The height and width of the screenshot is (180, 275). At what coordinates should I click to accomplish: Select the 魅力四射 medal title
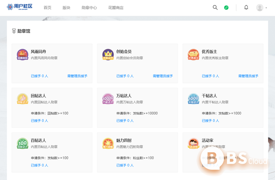124,140
